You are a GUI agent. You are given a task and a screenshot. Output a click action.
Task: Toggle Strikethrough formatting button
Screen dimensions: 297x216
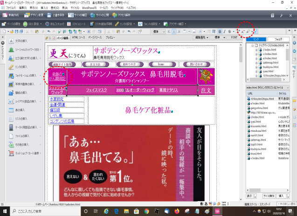click(229, 32)
